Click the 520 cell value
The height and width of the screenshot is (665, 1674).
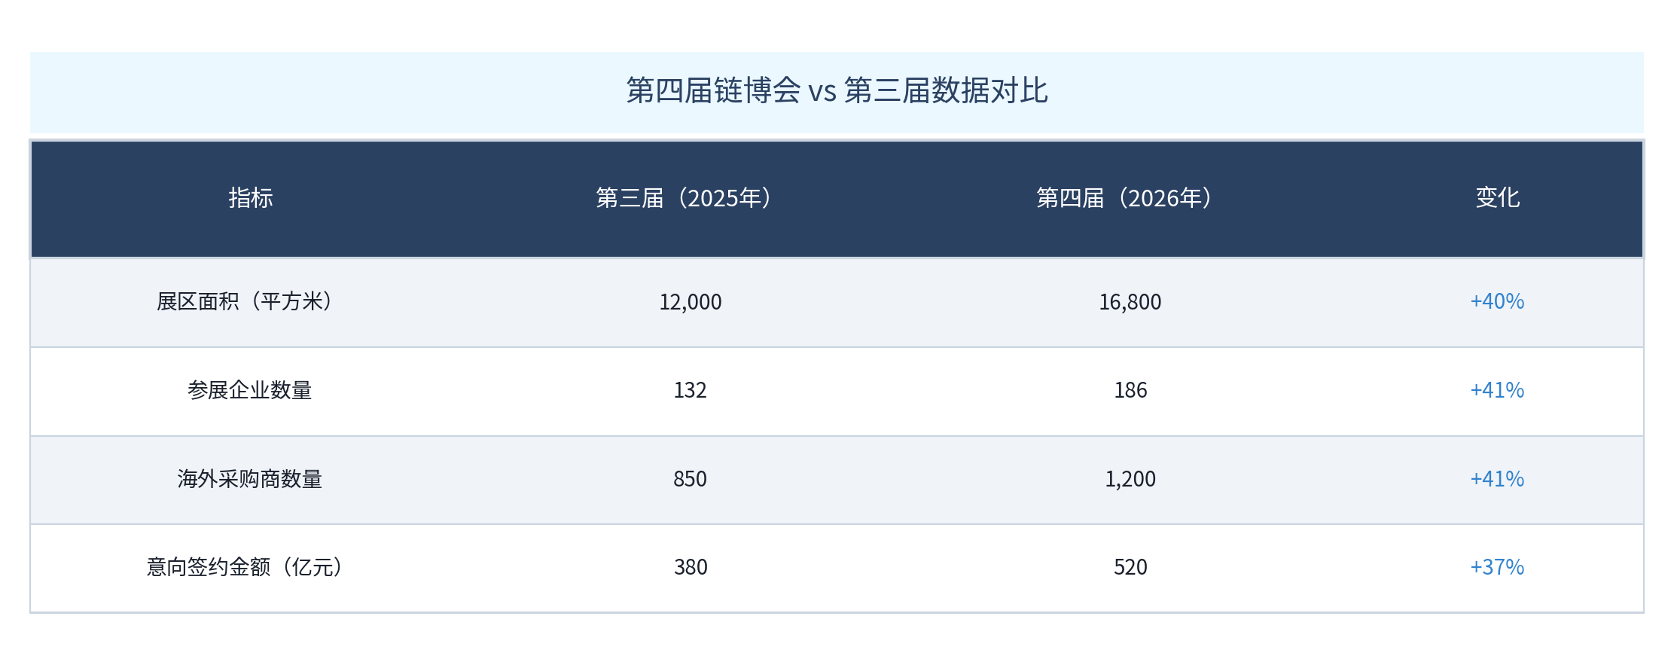pyautogui.click(x=1130, y=567)
